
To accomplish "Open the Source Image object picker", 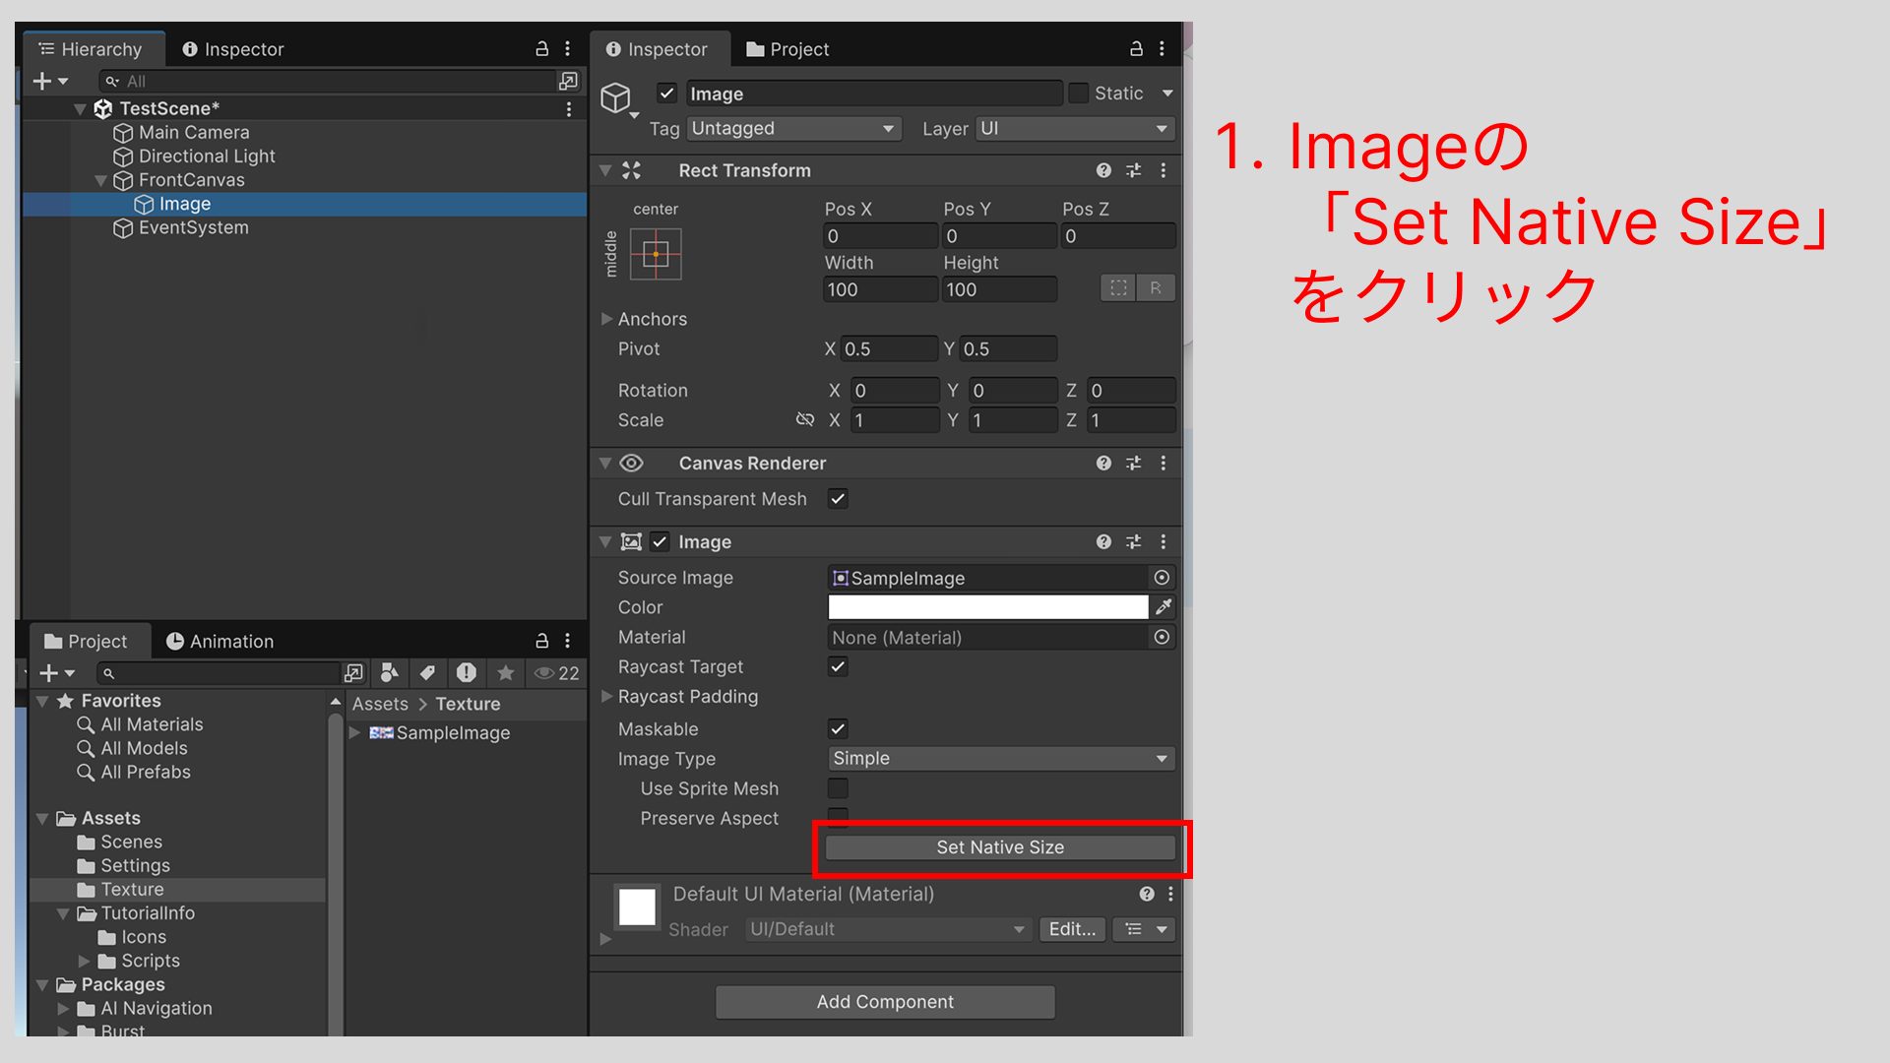I will pos(1162,578).
